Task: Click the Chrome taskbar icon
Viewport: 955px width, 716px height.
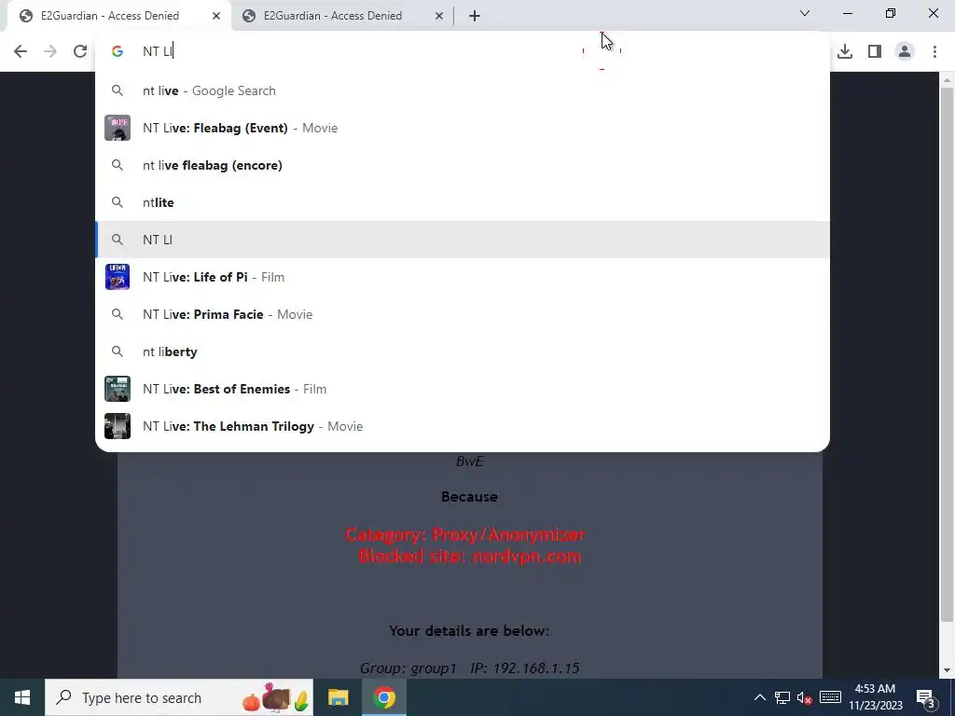Action: click(384, 697)
